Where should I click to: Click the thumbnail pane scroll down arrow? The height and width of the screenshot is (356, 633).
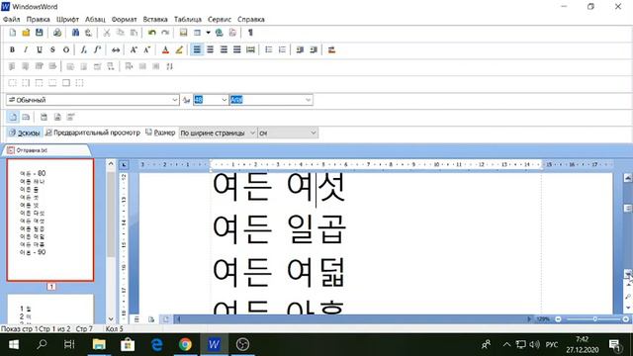111,319
